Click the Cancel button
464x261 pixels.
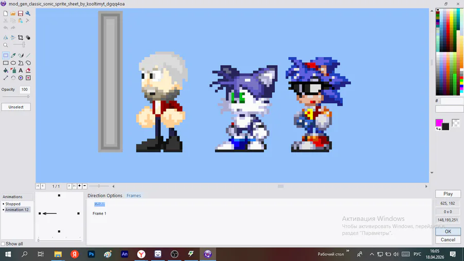click(448, 240)
